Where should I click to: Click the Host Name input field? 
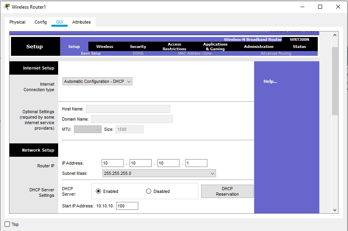(128, 109)
